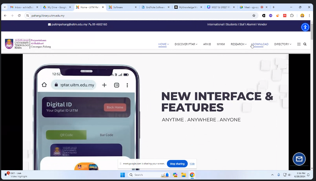Click the Vendor link
This screenshot has height=181, width=316.
[263, 24]
